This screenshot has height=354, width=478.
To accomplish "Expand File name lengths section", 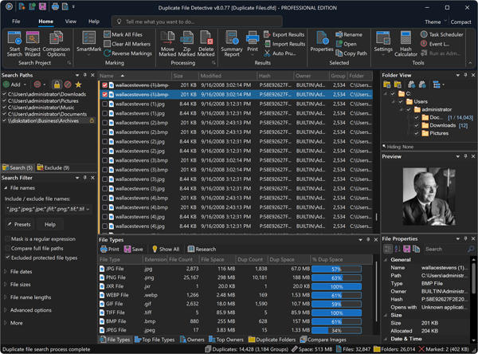I will point(6,297).
